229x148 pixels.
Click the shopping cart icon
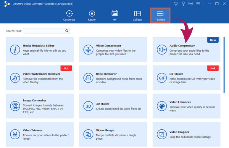pyautogui.click(x=176, y=4)
